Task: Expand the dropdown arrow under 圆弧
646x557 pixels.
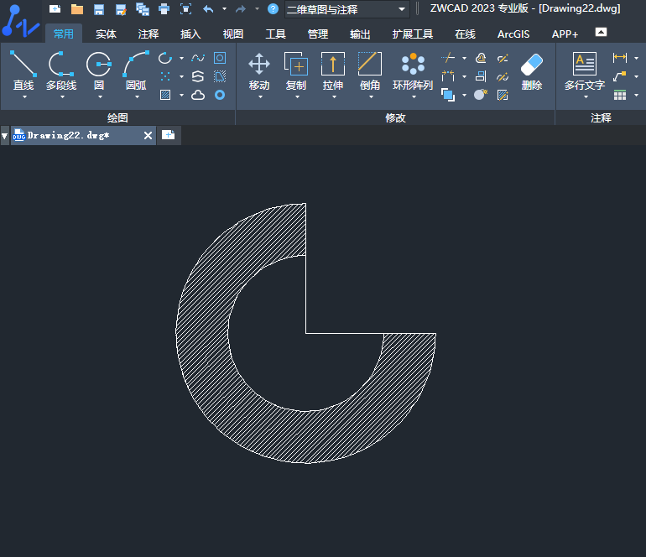Action: (x=137, y=97)
